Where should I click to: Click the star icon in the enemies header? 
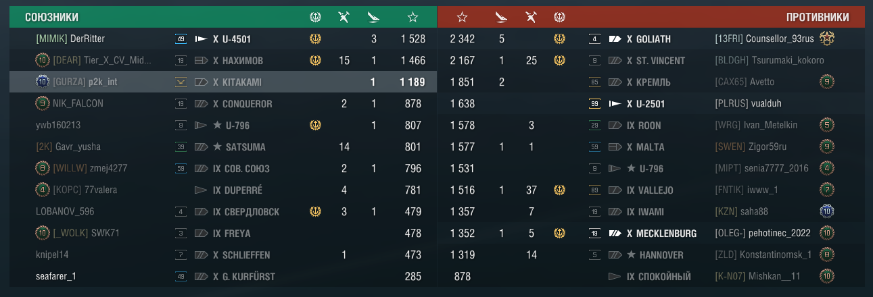462,17
